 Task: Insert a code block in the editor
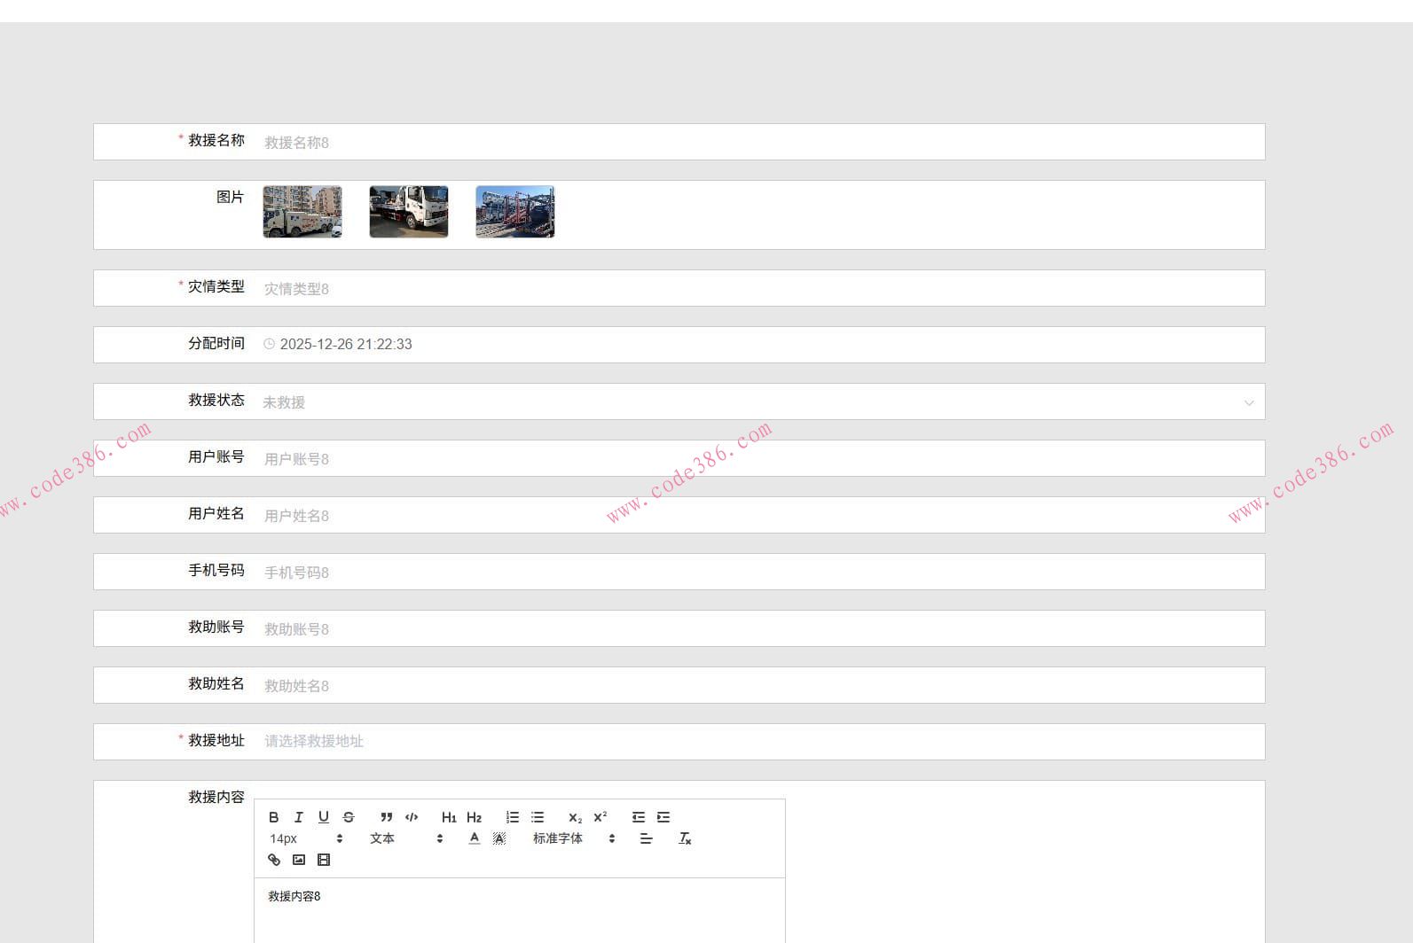[412, 817]
